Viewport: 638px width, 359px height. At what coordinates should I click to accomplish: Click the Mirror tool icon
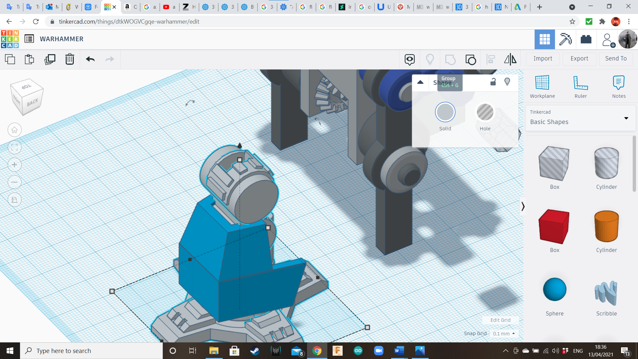pyautogui.click(x=510, y=59)
